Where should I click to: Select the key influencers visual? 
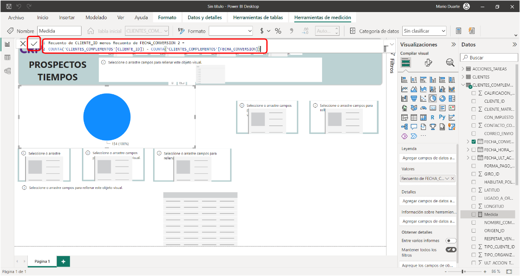pos(451,117)
